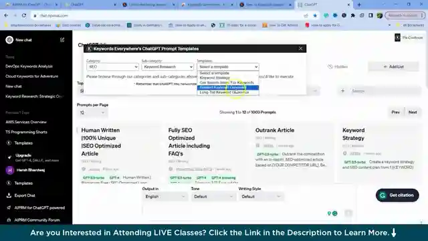The width and height of the screenshot is (428, 241).
Task: Go to previous prompts with Prev
Action: [x=395, y=112]
